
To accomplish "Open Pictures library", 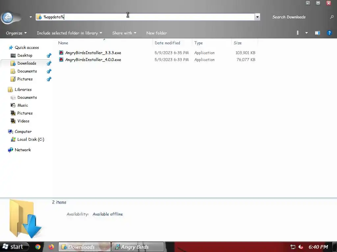I will point(25,113).
